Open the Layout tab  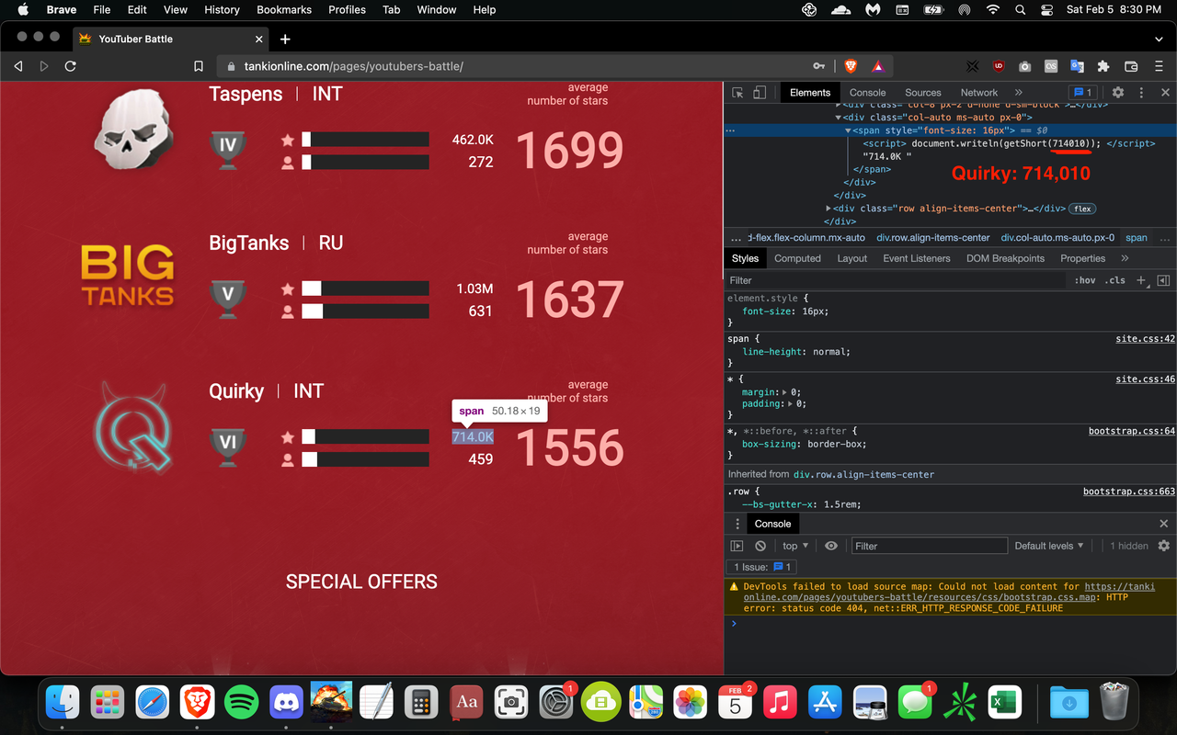pos(852,258)
